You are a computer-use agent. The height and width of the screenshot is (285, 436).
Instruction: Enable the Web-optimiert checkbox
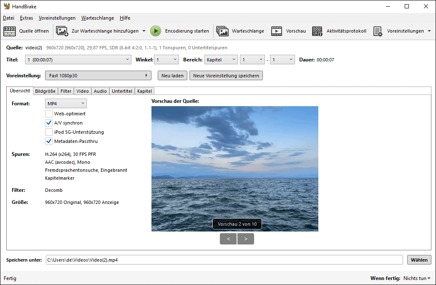point(49,114)
